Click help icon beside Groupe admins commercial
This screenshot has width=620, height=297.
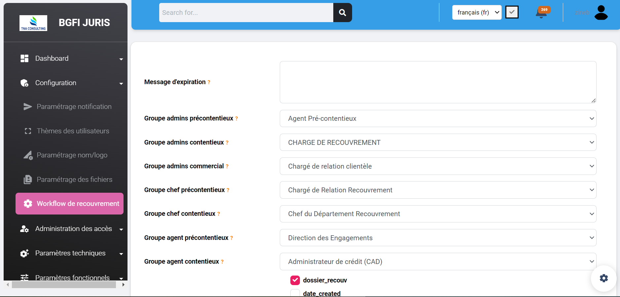[x=227, y=167]
